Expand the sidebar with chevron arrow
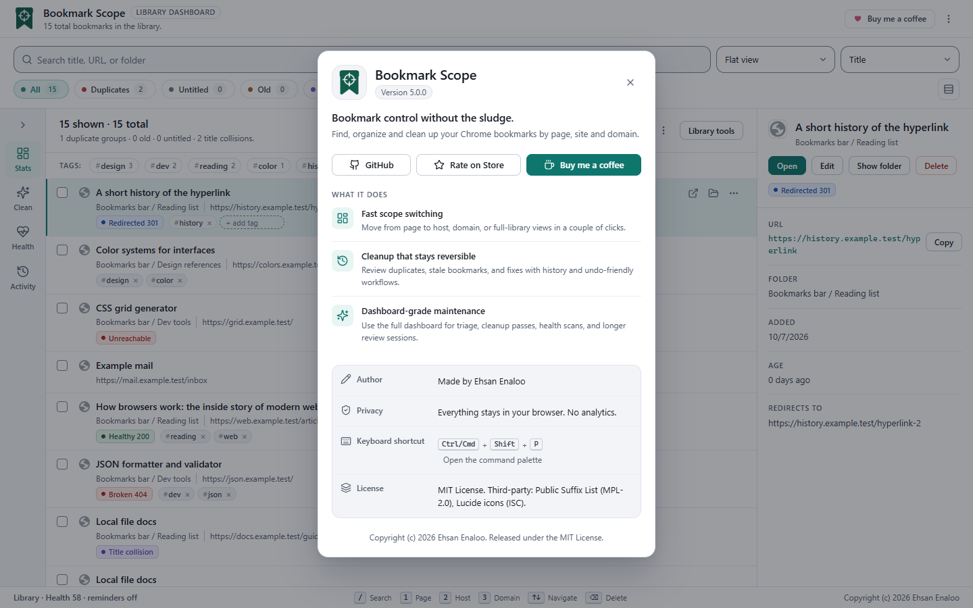This screenshot has width=973, height=608. tap(23, 125)
